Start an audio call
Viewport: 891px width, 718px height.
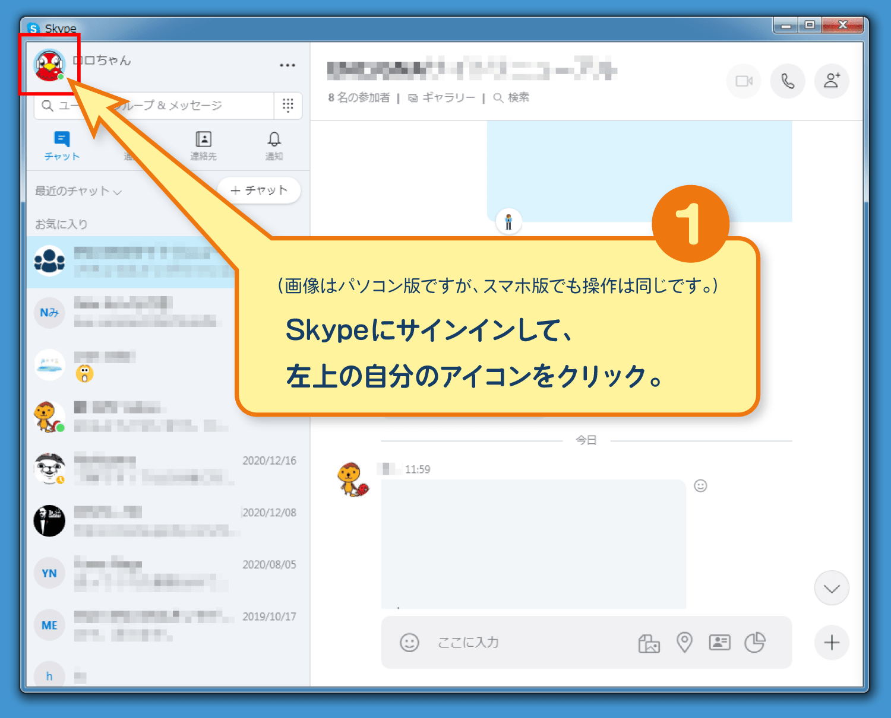click(788, 81)
